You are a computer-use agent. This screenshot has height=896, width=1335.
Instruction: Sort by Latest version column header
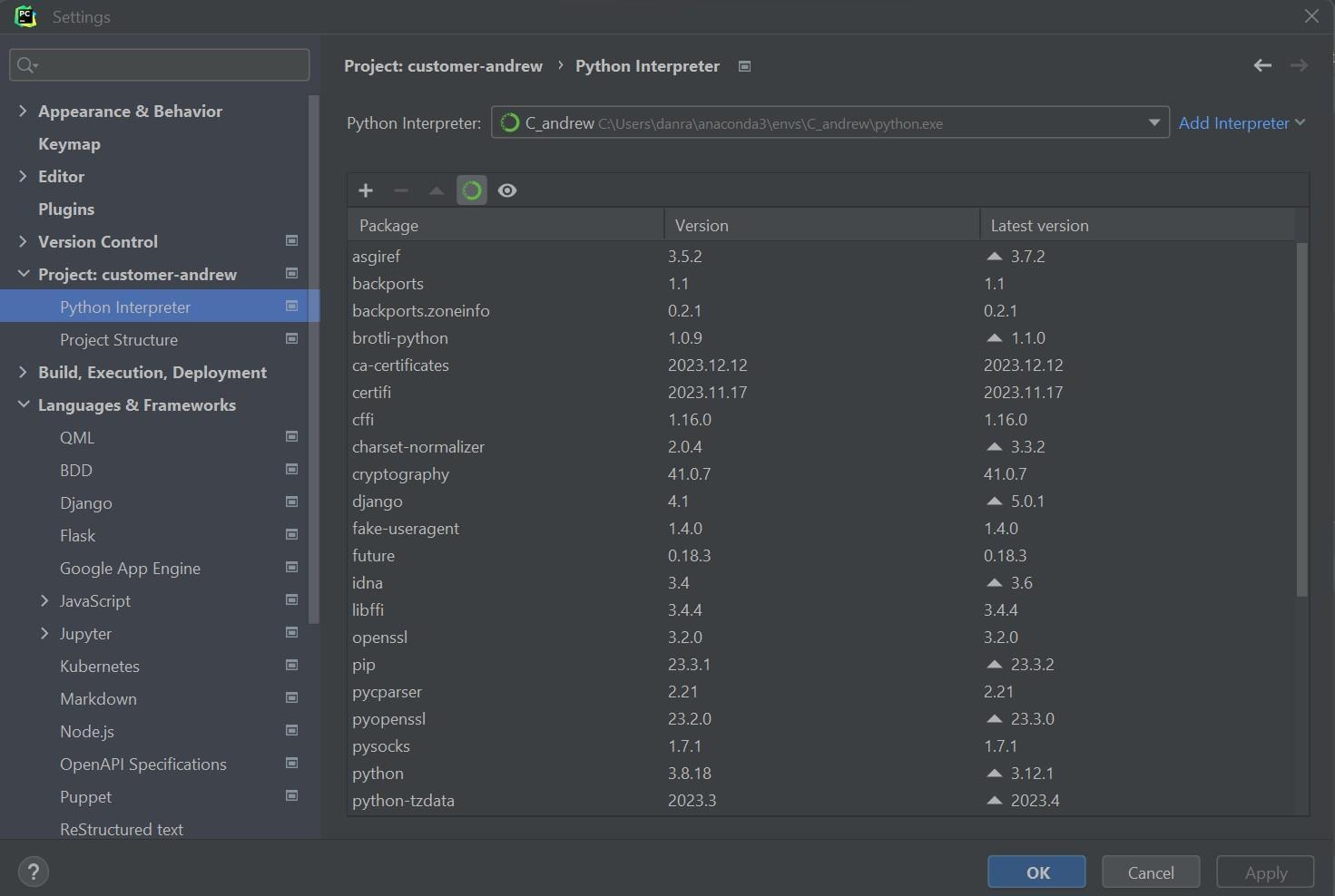coord(1137,225)
